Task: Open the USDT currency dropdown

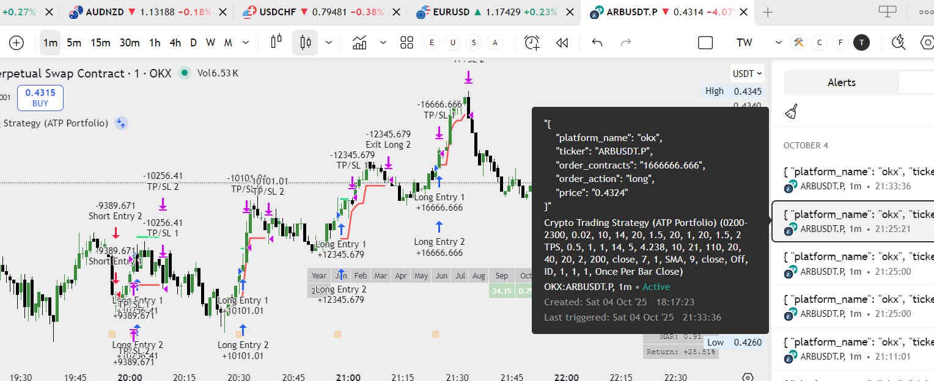Action: [x=748, y=73]
